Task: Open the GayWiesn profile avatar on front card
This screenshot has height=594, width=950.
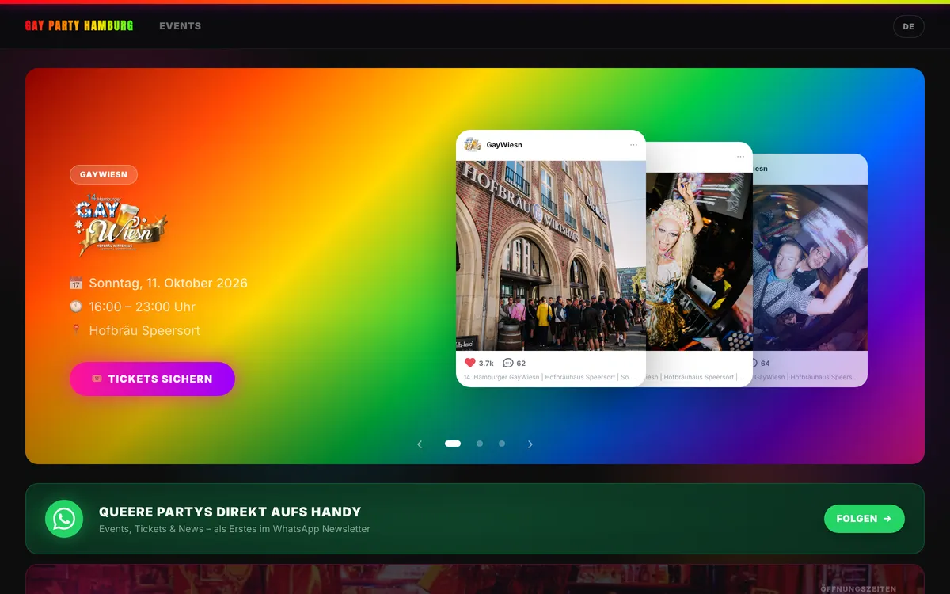Action: point(473,145)
